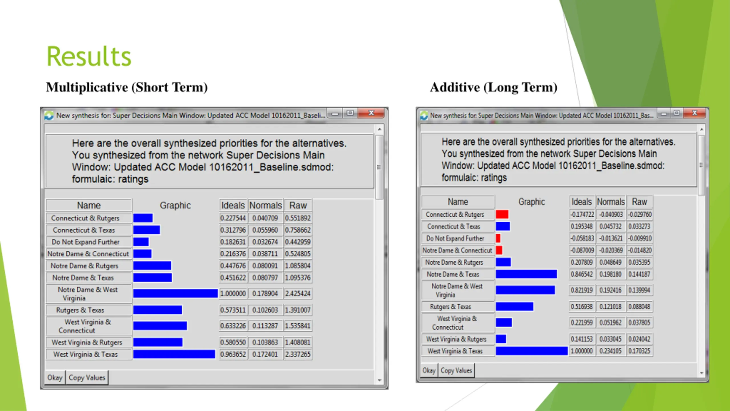
Task: Click raw value 2.337265 in left window
Action: coord(298,354)
